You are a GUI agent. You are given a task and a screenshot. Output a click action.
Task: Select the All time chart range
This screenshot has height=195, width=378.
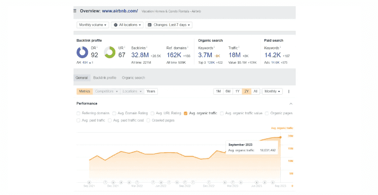255,92
